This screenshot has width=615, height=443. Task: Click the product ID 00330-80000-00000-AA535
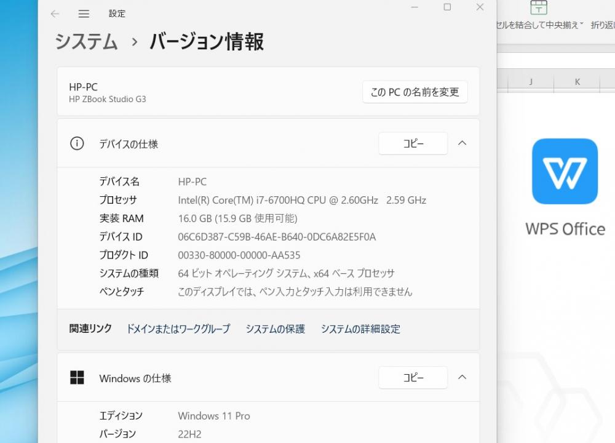pyautogui.click(x=239, y=255)
